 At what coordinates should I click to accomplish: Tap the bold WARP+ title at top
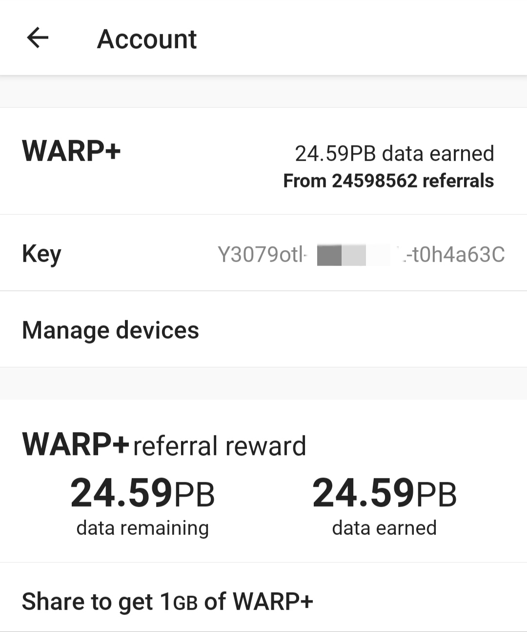(71, 150)
